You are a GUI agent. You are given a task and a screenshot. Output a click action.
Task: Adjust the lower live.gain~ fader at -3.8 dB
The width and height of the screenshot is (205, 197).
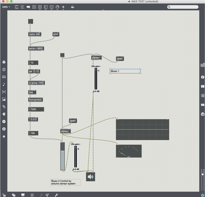(x=75, y=156)
